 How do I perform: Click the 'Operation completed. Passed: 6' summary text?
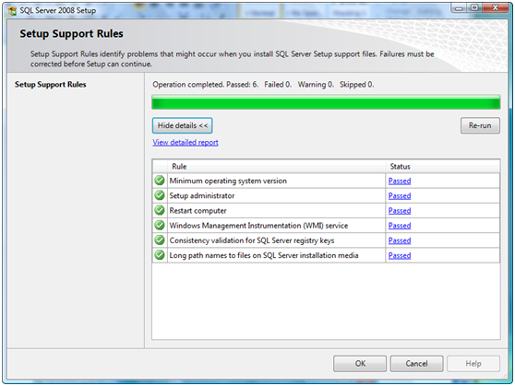pos(205,85)
